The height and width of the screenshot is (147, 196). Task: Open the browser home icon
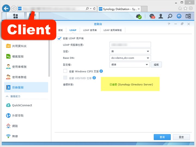click(x=180, y=8)
